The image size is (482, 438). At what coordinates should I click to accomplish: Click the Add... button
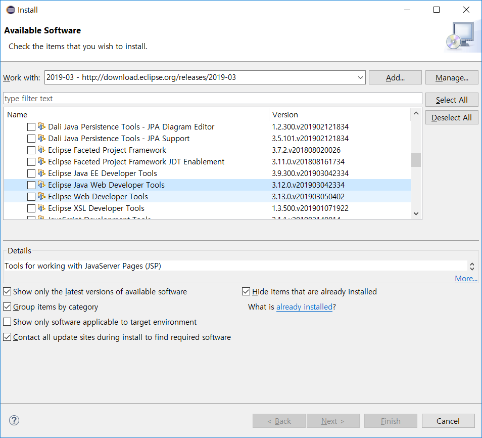click(x=395, y=77)
